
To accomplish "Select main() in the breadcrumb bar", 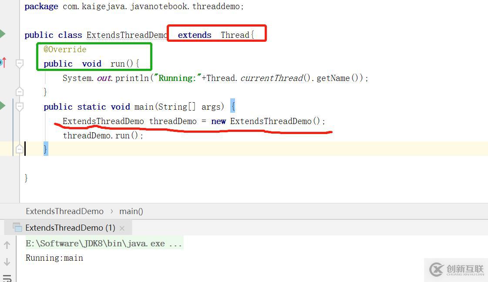I will tap(131, 211).
